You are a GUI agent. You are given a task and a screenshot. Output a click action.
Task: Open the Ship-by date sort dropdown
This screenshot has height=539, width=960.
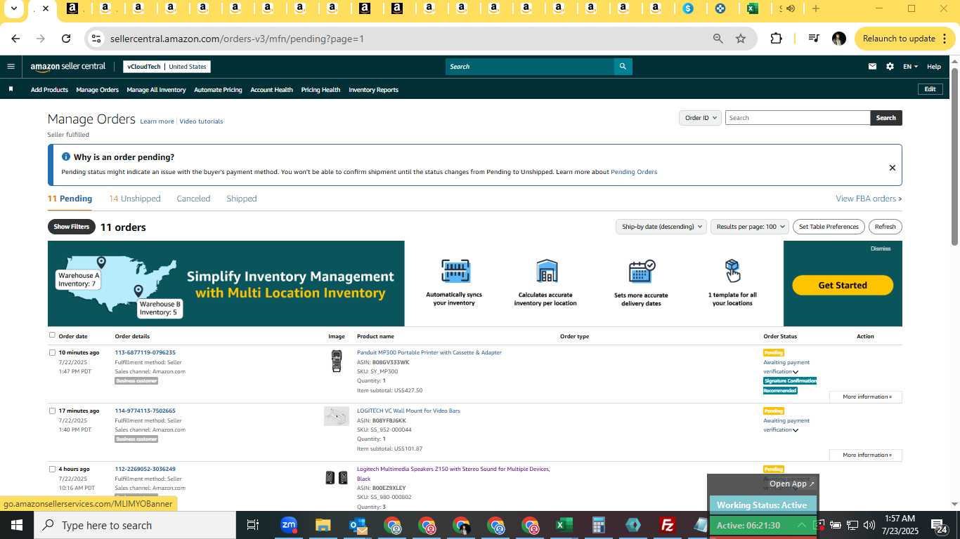(x=661, y=227)
